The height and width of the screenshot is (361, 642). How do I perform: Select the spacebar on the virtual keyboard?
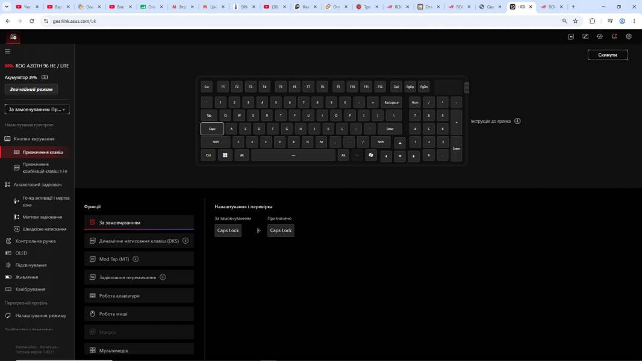[x=293, y=155]
